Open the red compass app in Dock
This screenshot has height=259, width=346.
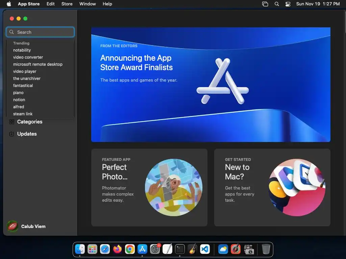(x=236, y=249)
